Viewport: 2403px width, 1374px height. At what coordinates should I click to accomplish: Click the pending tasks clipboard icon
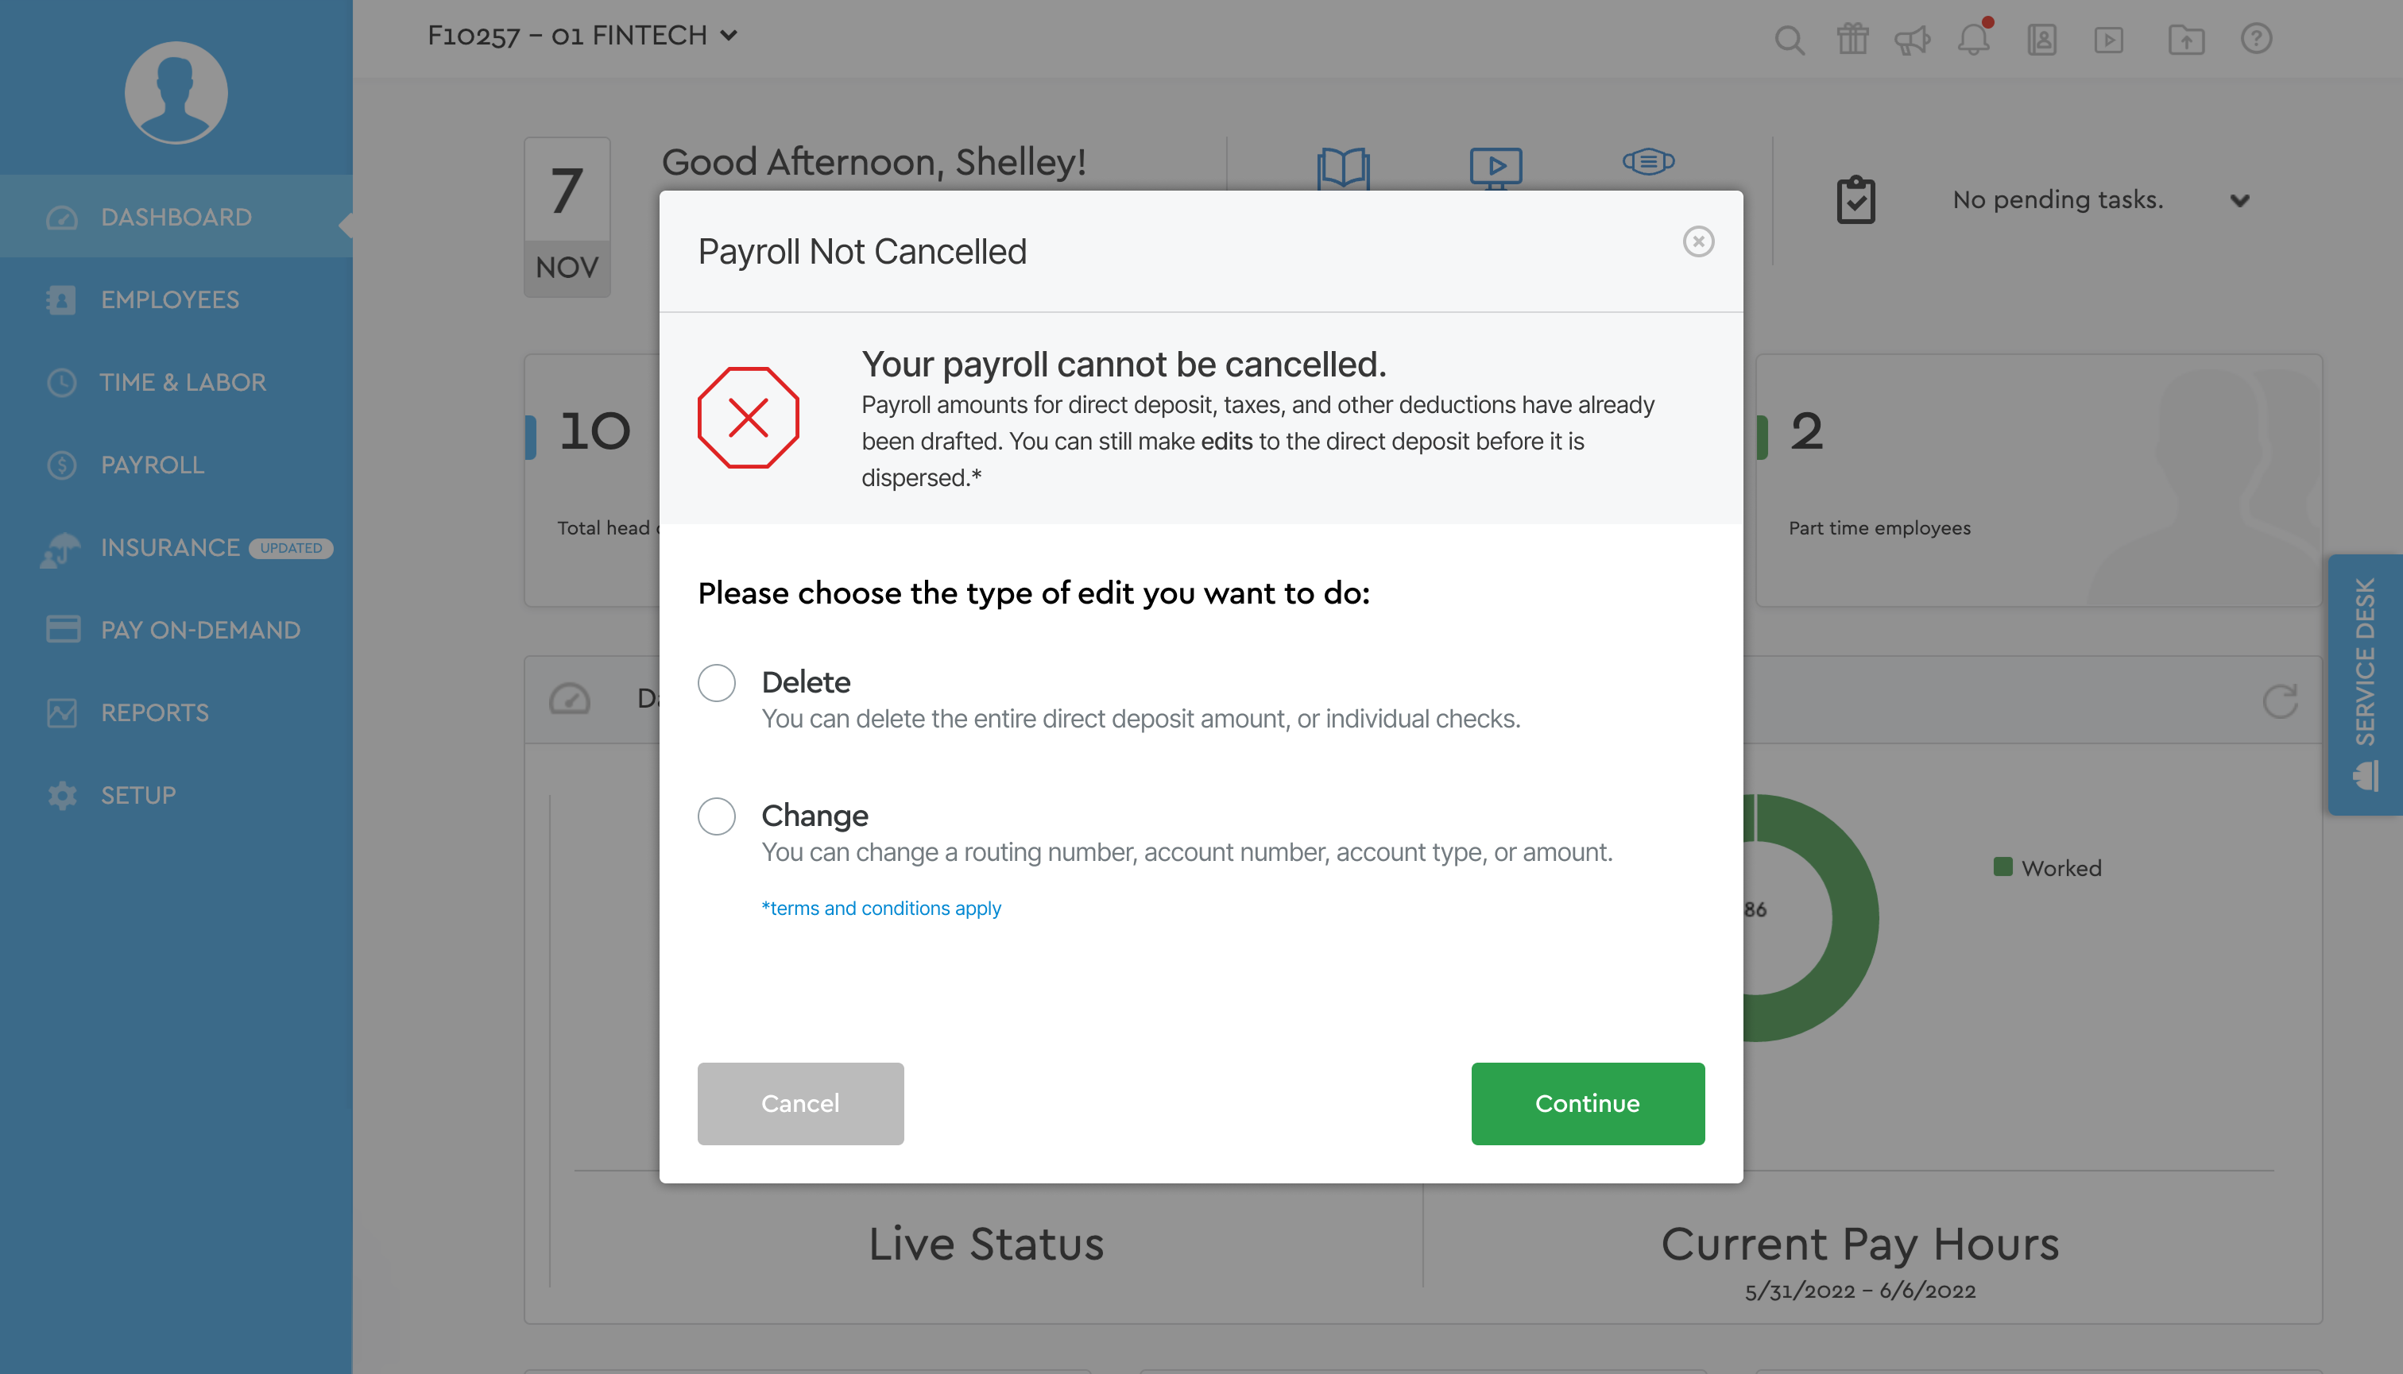(1855, 200)
